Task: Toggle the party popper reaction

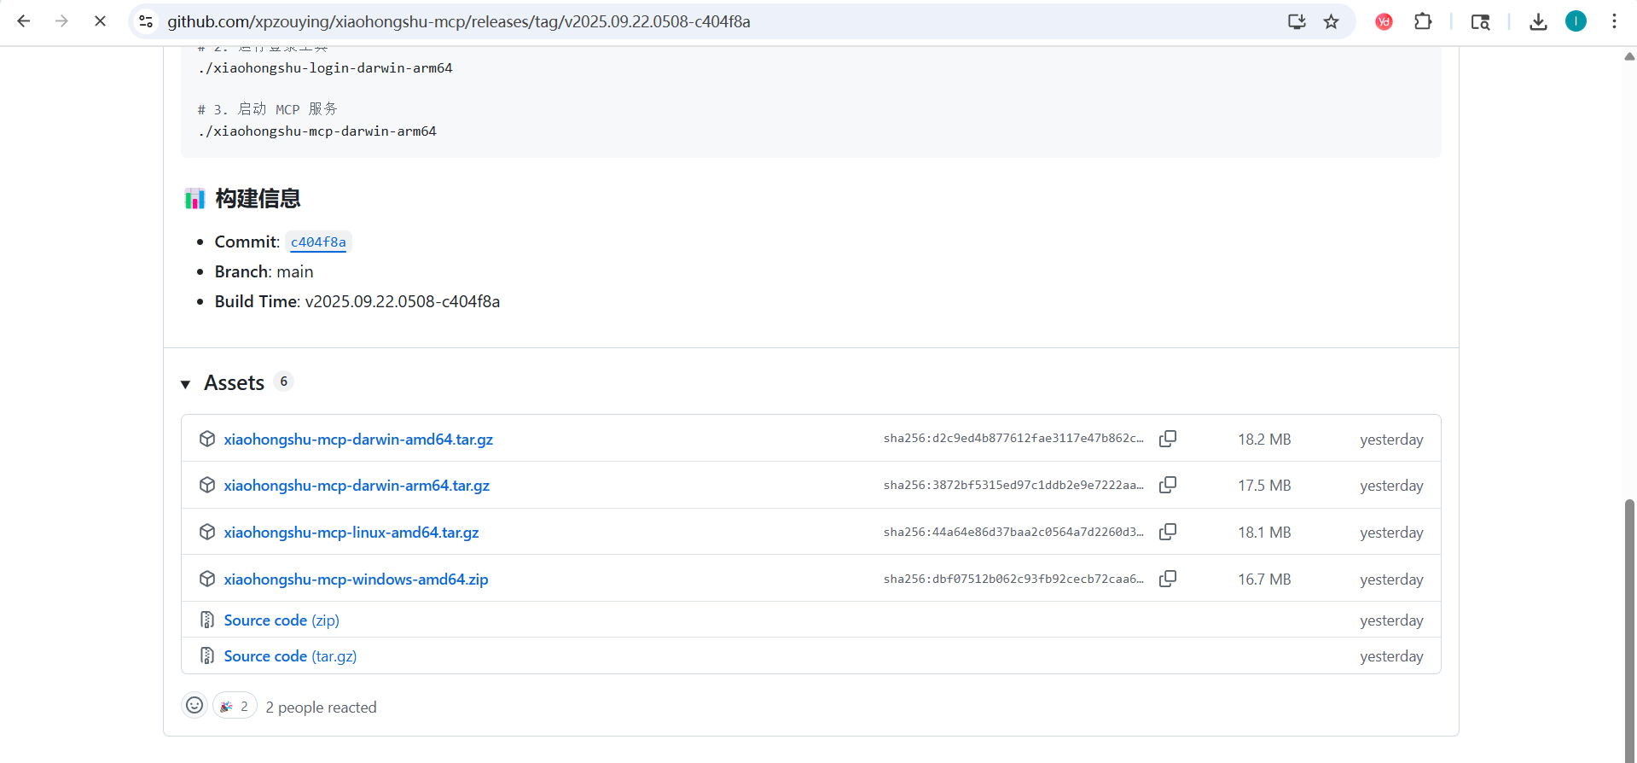Action: click(235, 706)
